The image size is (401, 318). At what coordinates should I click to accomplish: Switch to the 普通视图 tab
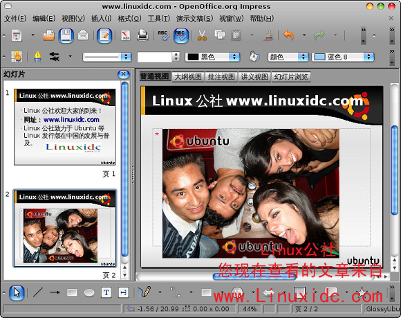pos(155,76)
